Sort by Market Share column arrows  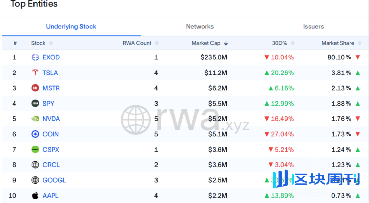coord(359,43)
